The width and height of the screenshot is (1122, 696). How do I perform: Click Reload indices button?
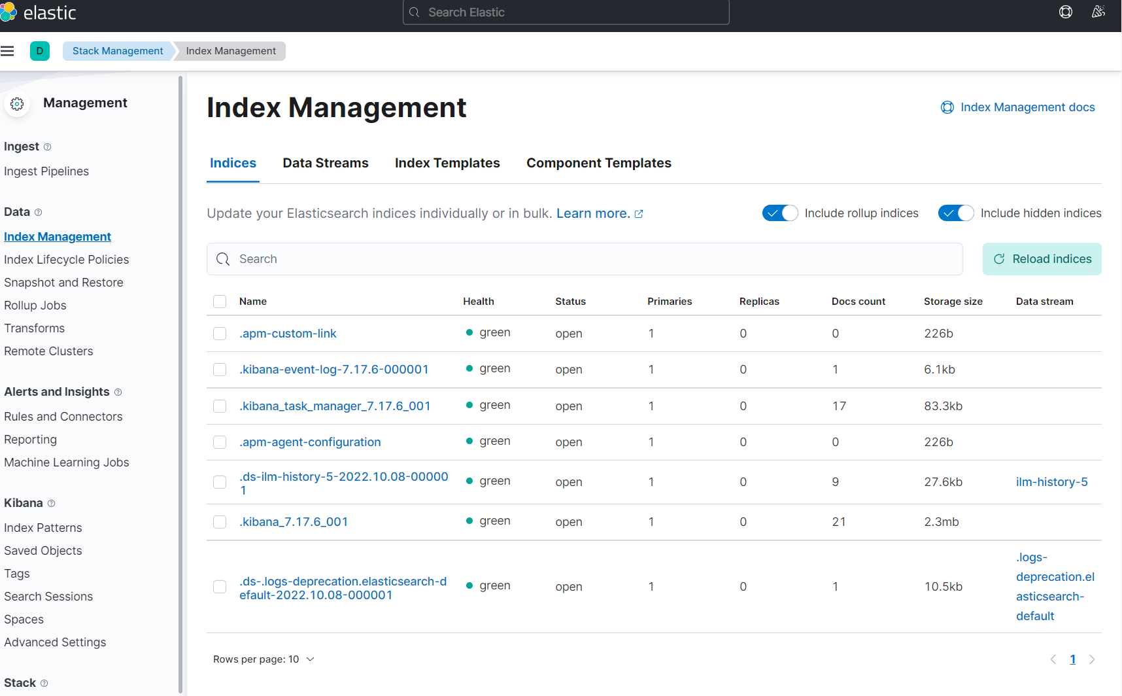pos(1042,259)
